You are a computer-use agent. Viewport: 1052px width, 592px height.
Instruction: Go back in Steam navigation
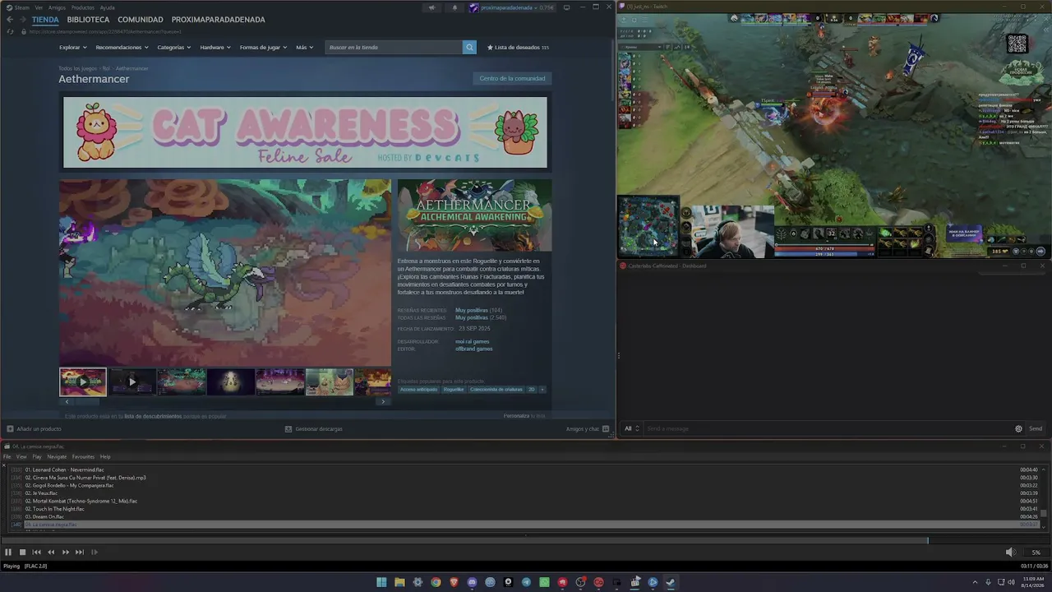click(x=10, y=20)
